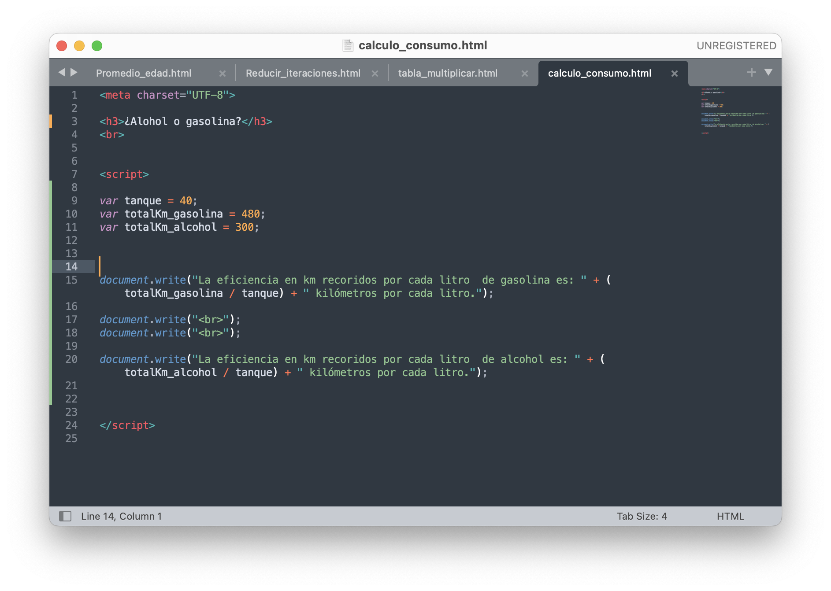Close the tabla_multiplicar.html tab
The image size is (831, 591).
(x=525, y=74)
